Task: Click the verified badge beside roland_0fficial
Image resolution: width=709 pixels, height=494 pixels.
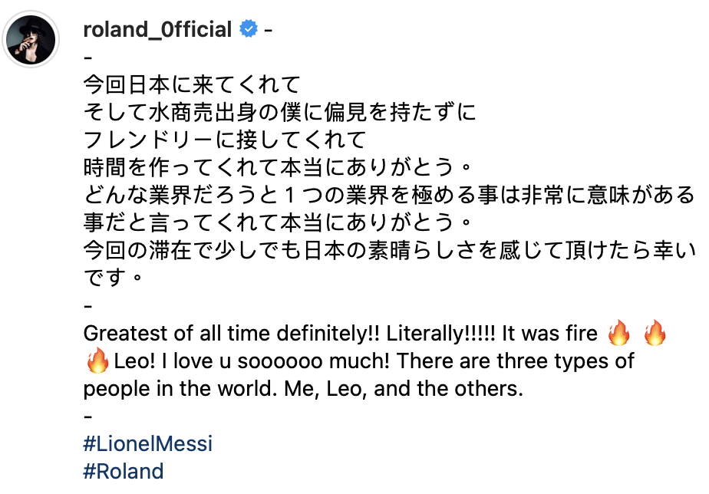Action: coord(249,30)
